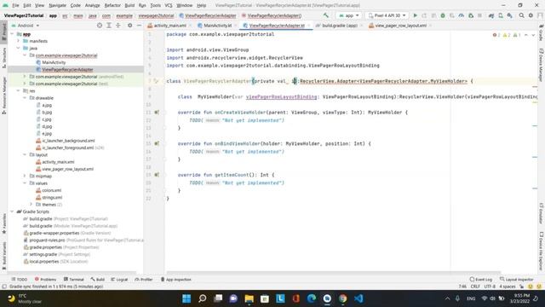Toggle the Device File Explorer side tab
The width and height of the screenshot is (545, 307).
click(x=542, y=251)
